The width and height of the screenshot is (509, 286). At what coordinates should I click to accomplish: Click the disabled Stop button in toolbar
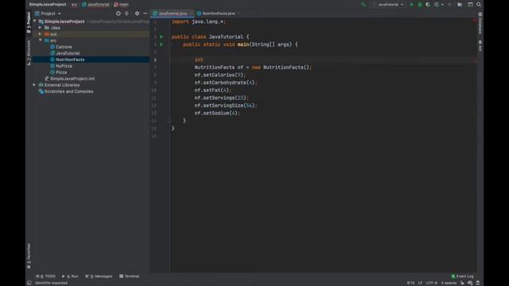(449, 5)
